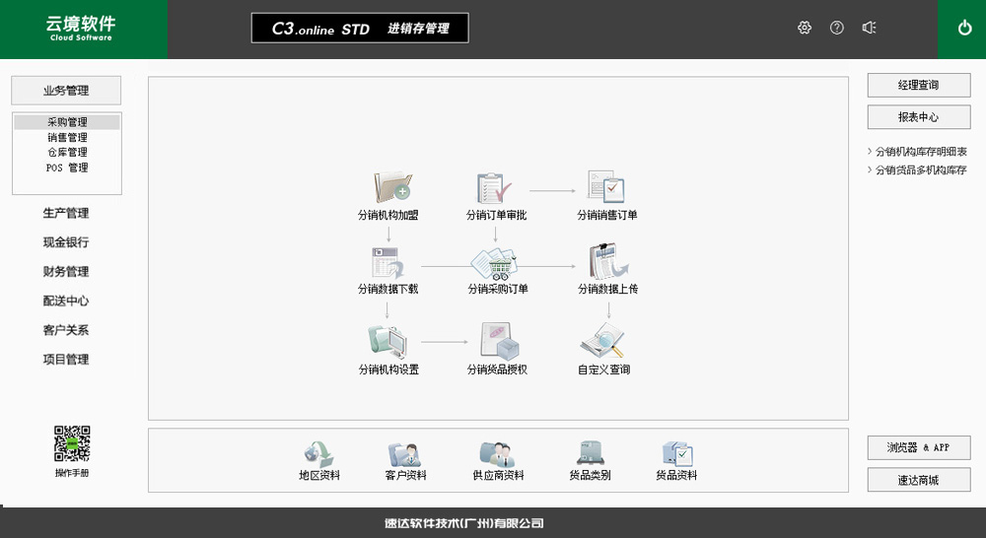
Task: Click the 操作手册 QR code
Action: [71, 443]
